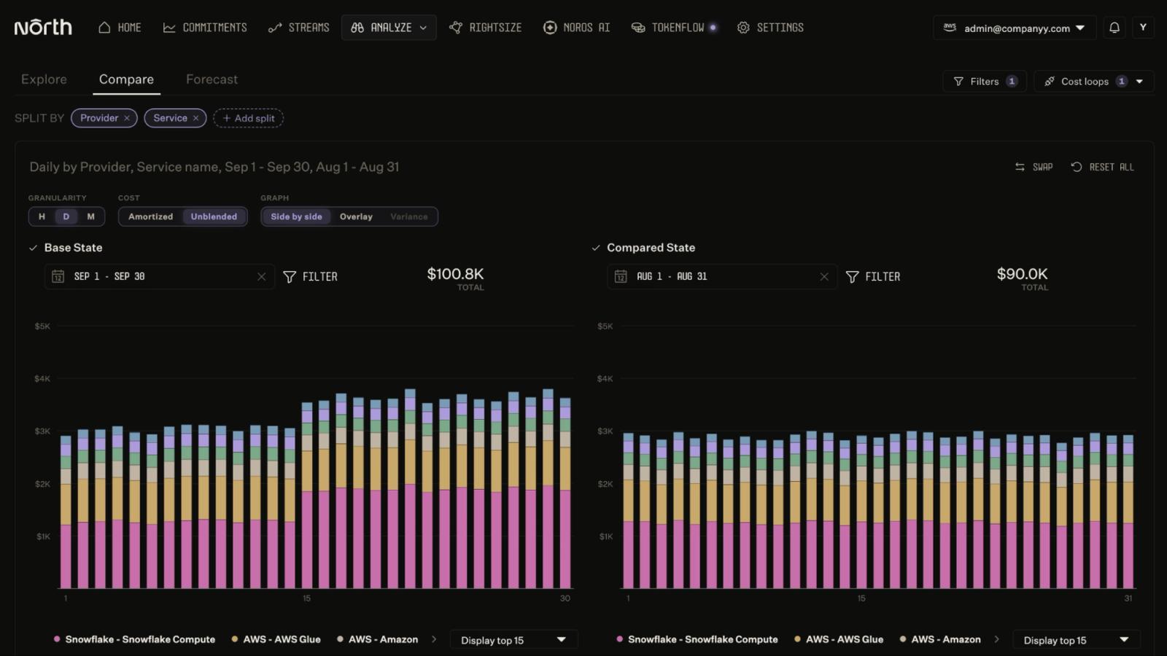Click Reset All button
This screenshot has height=656, width=1167.
click(1102, 167)
